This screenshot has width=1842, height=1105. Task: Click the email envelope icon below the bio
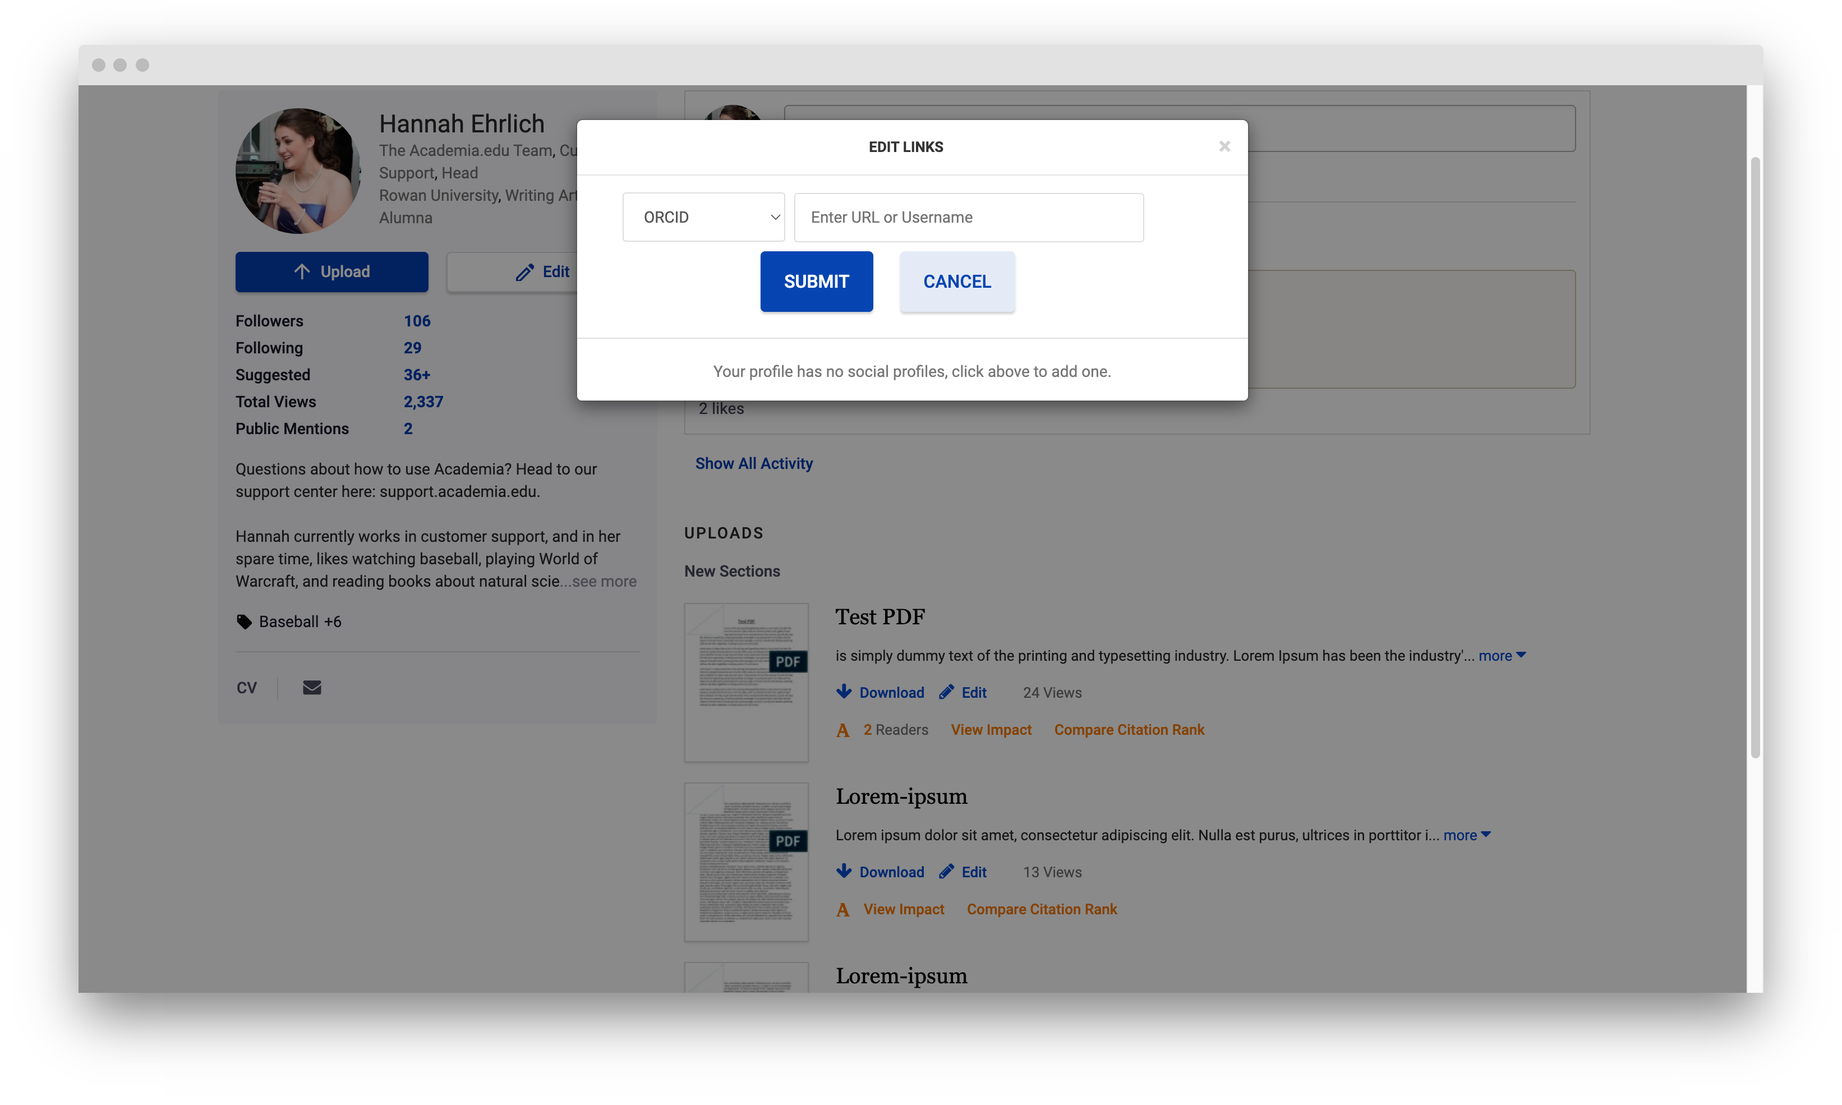point(311,687)
